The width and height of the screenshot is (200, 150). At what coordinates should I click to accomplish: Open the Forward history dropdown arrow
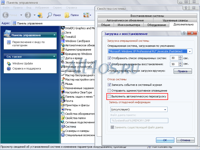coord(34,15)
